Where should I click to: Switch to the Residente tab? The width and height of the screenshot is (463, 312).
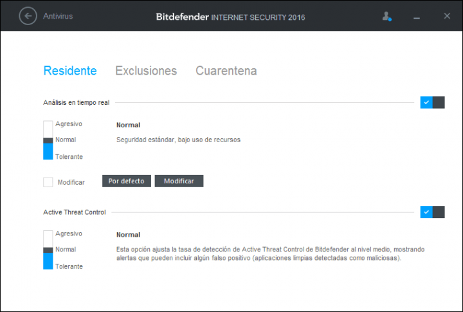point(70,71)
